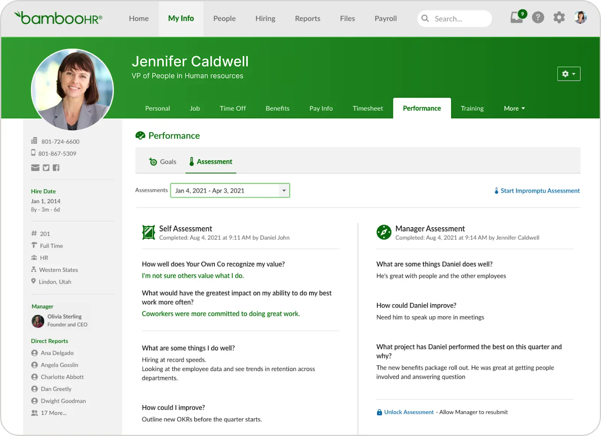Click the BambooHR logo
Viewport: 601px width, 436px height.
click(58, 18)
